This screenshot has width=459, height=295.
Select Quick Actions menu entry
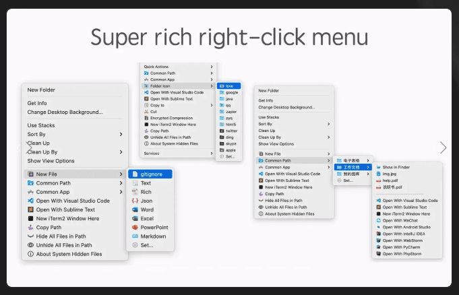pyautogui.click(x=178, y=67)
